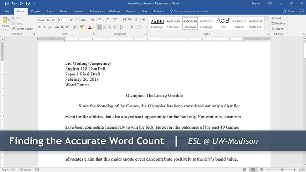Viewport: 306px width, 172px height.
Task: Apply the Heading 1 style
Action: (157, 23)
